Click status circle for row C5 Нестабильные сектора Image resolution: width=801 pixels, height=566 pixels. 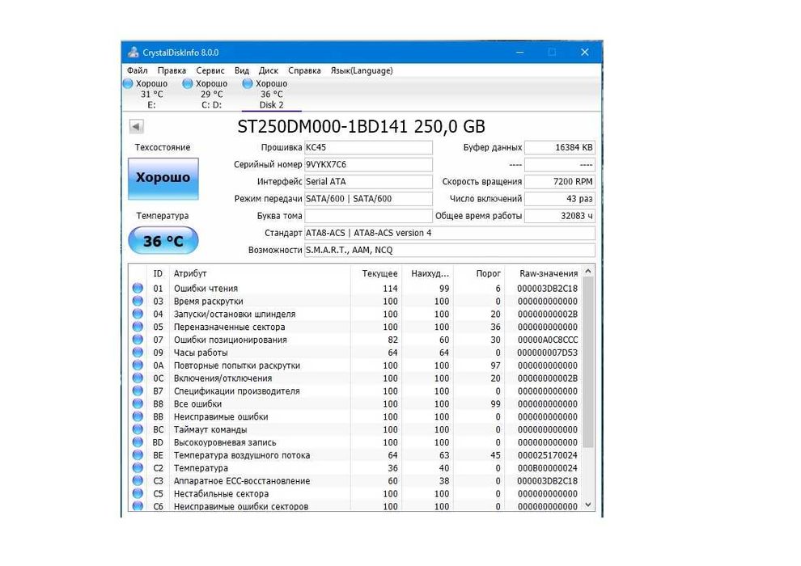pos(138,493)
